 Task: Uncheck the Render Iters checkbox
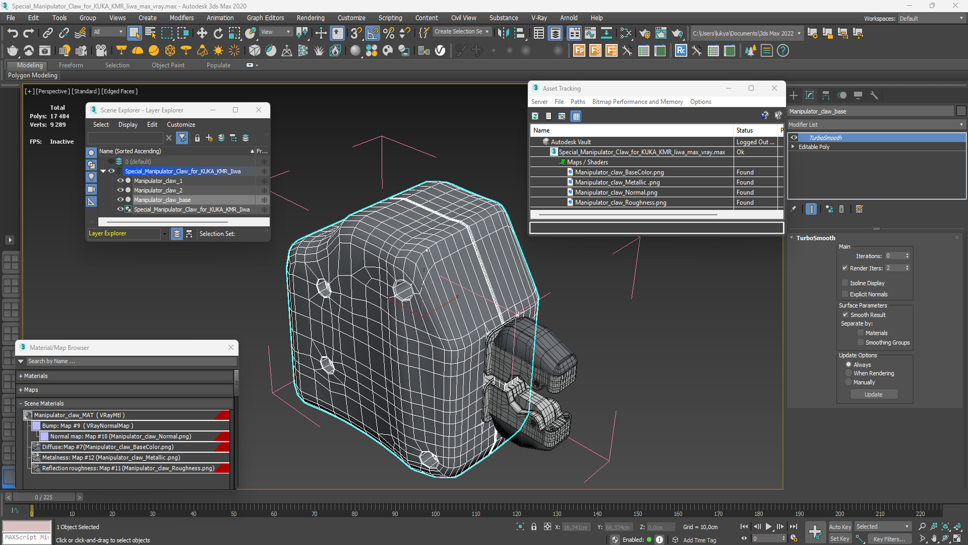point(845,268)
